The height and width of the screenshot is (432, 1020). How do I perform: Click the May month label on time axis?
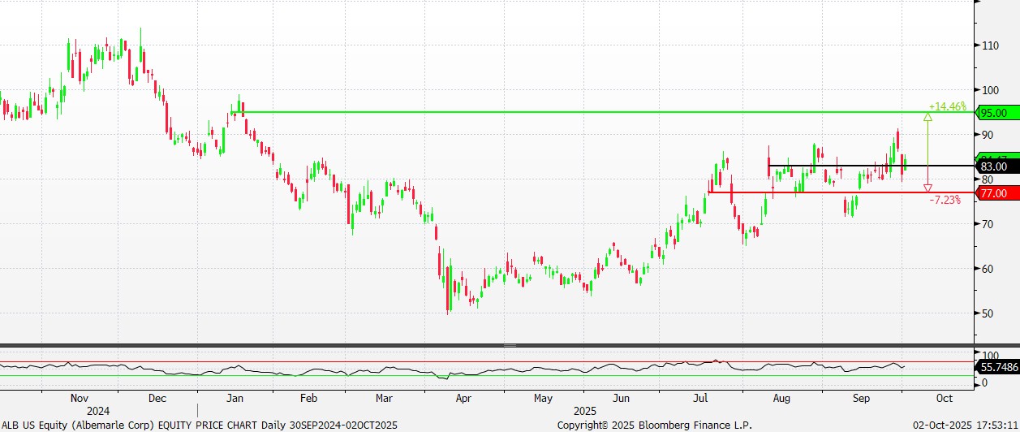[x=543, y=399]
